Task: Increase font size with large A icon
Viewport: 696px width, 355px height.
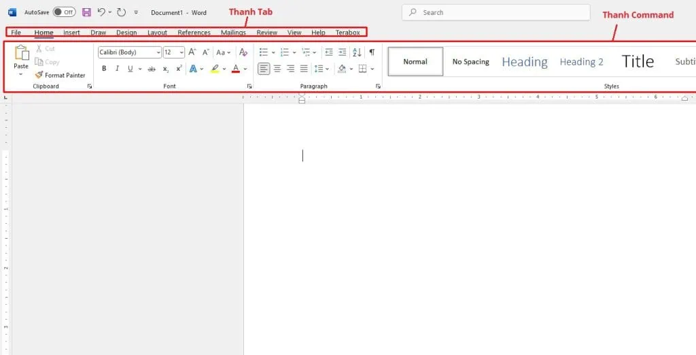Action: pyautogui.click(x=192, y=52)
